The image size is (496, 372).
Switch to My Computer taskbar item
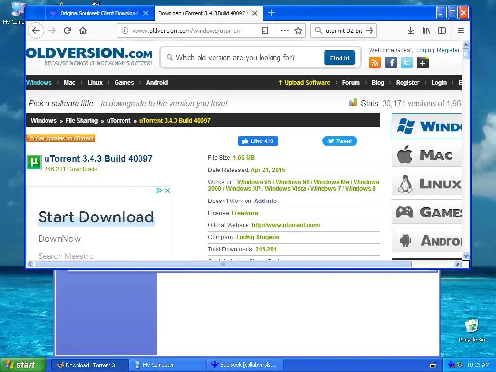[x=168, y=365]
